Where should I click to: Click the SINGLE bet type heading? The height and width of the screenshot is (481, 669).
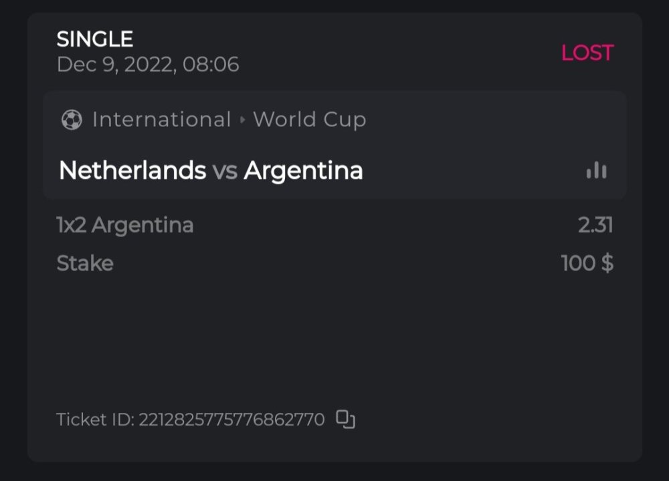coord(95,39)
